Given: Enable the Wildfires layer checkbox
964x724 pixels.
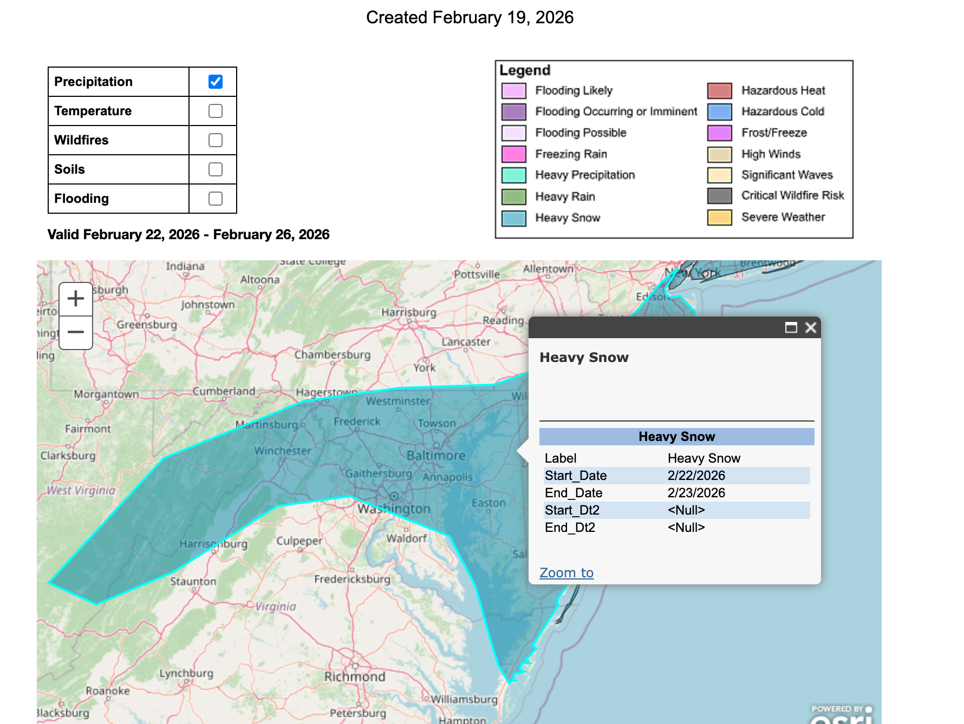Looking at the screenshot, I should (x=216, y=140).
